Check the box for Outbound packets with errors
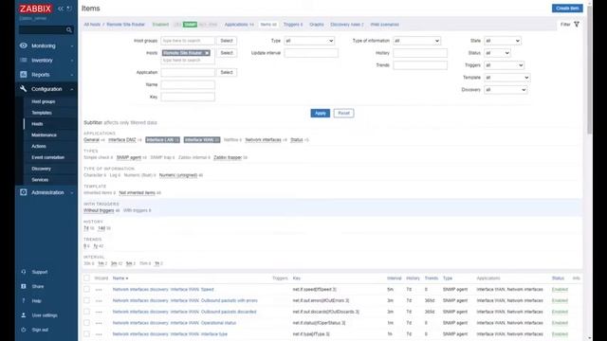This screenshot has width=607, height=341. click(x=86, y=300)
